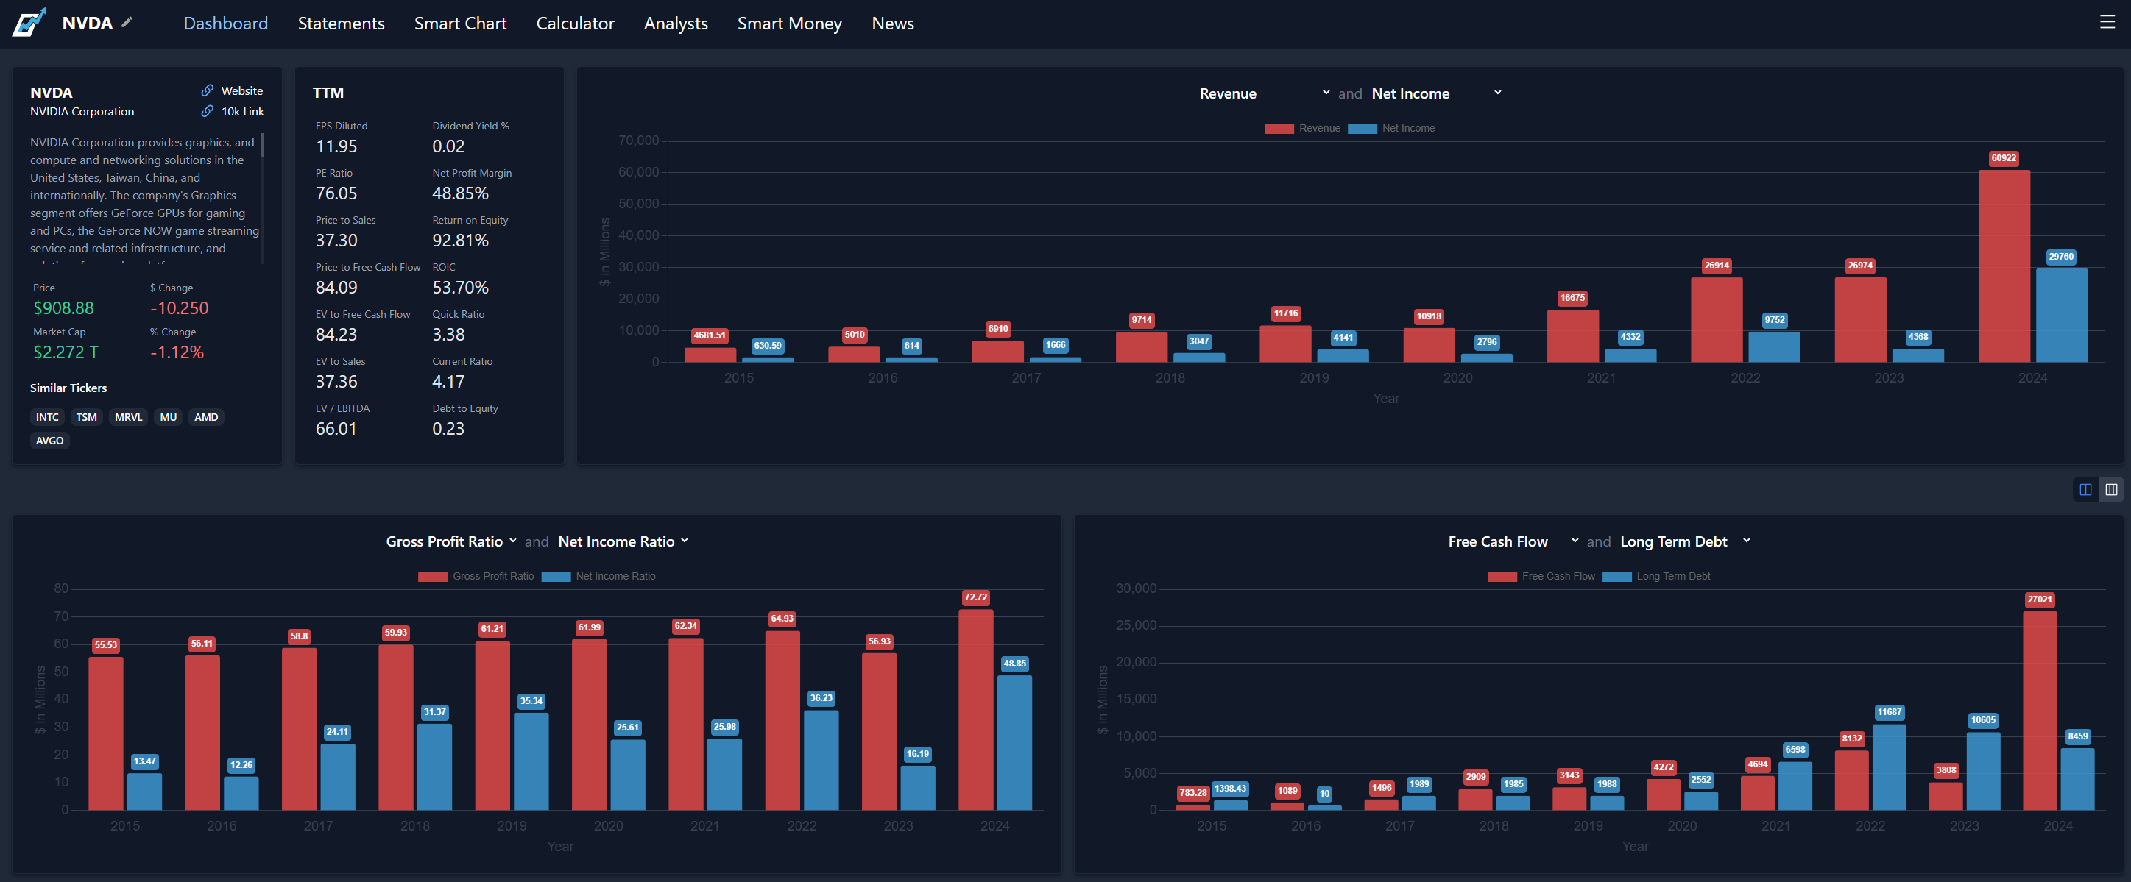
Task: Click the chain icon next to 10k Link
Action: [x=207, y=111]
